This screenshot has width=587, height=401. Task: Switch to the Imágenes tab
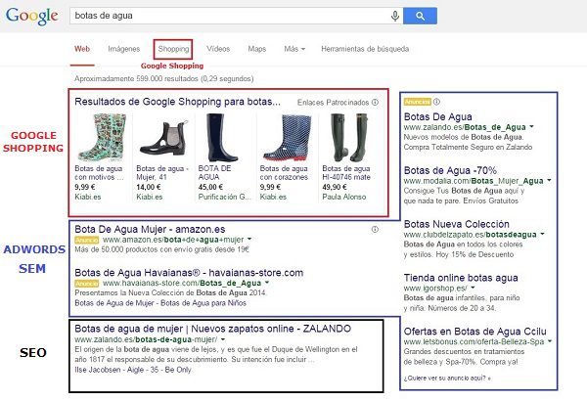click(x=123, y=49)
